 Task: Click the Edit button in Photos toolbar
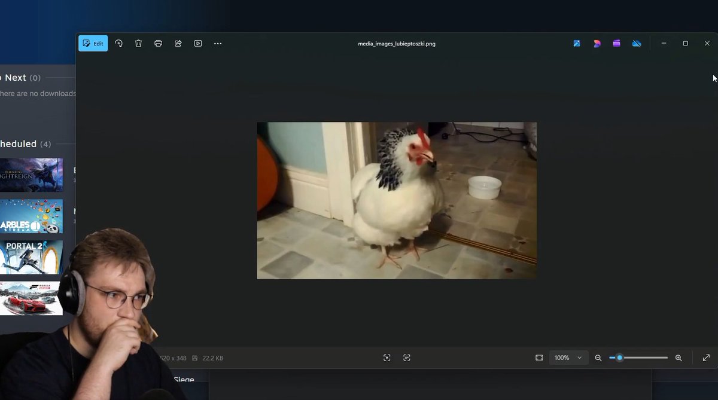click(x=93, y=44)
